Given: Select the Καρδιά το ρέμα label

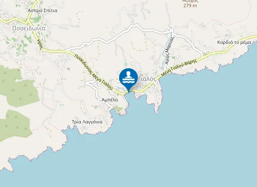Looking at the screenshot, I should tap(234, 43).
